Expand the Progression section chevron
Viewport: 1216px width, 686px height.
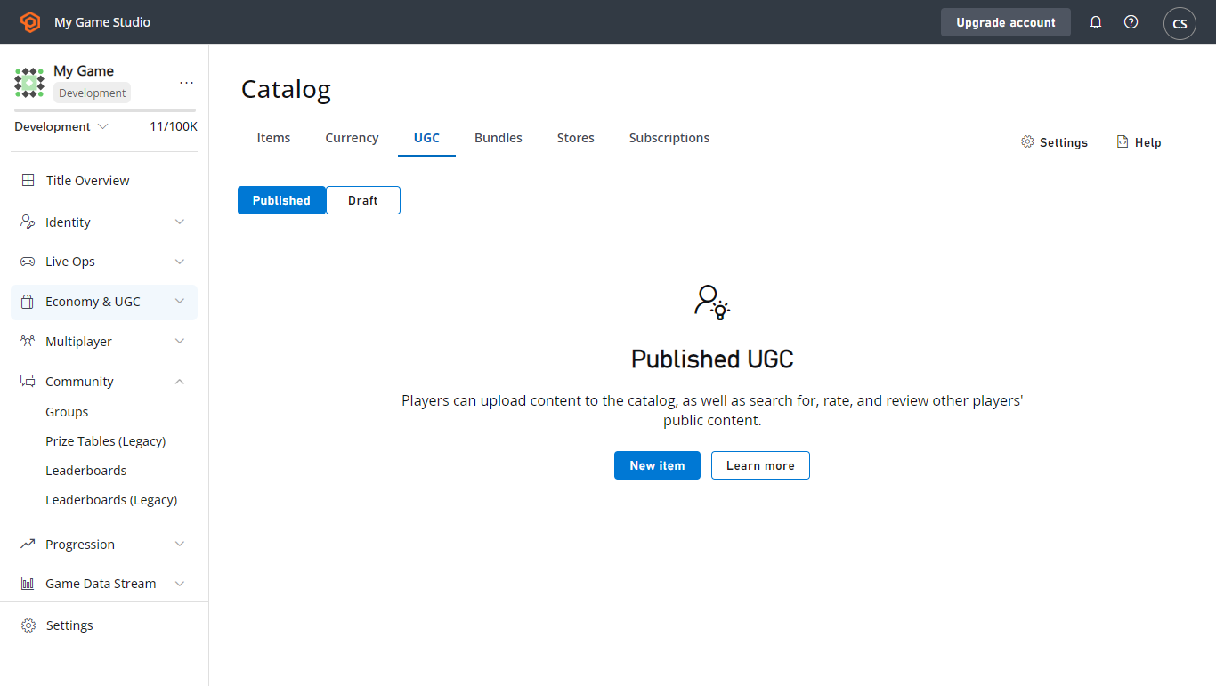(x=180, y=544)
